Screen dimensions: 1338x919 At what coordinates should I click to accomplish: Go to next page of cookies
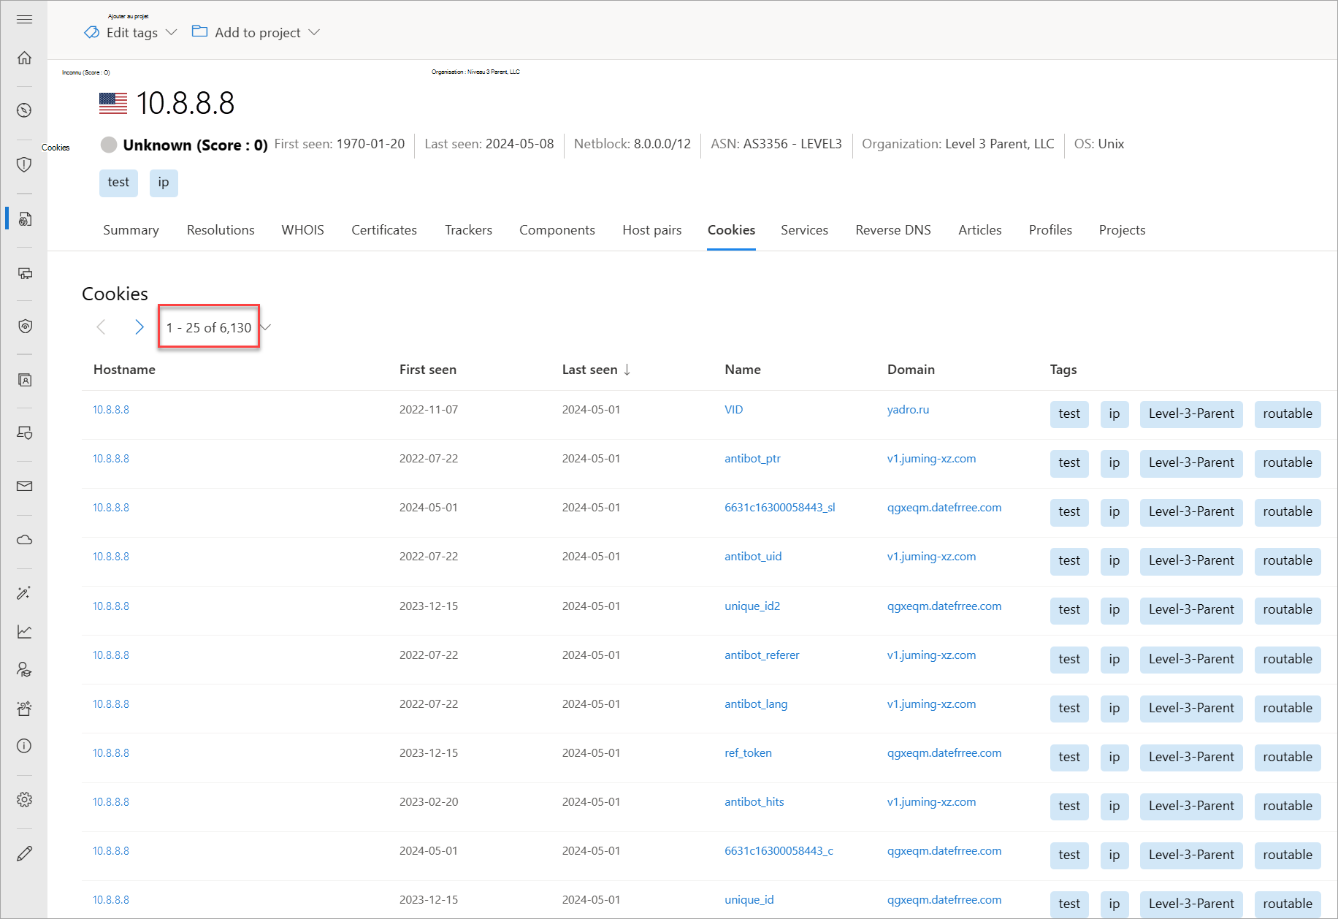139,327
